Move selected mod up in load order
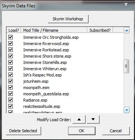The image size is (135, 140). pyautogui.click(x=79, y=119)
